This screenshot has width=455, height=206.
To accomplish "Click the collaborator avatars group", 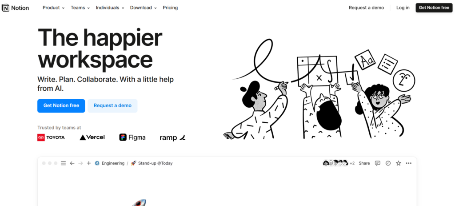I will [339, 163].
